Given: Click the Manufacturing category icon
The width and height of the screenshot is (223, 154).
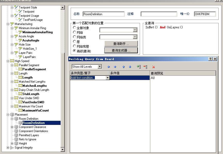Looking at the screenshot, I should [x=12, y=24].
